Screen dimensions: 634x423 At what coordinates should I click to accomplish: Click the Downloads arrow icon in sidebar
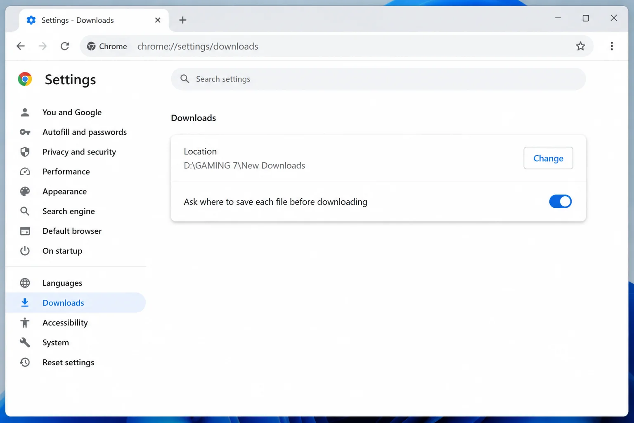coord(25,303)
